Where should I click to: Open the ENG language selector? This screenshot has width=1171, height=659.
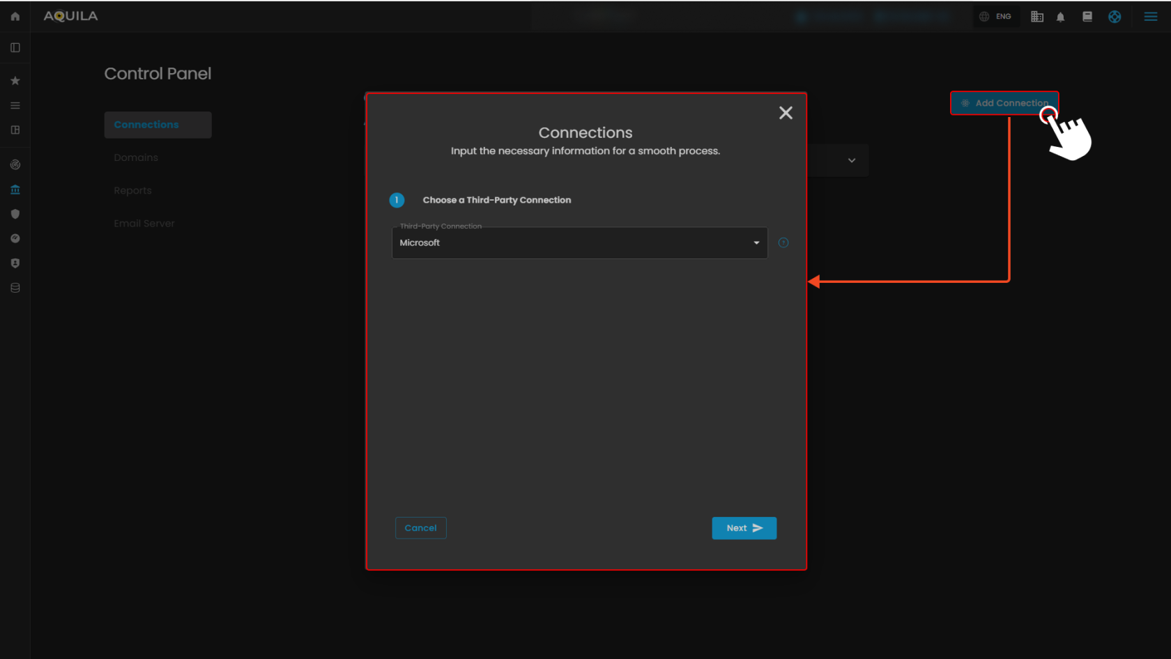[x=995, y=17]
